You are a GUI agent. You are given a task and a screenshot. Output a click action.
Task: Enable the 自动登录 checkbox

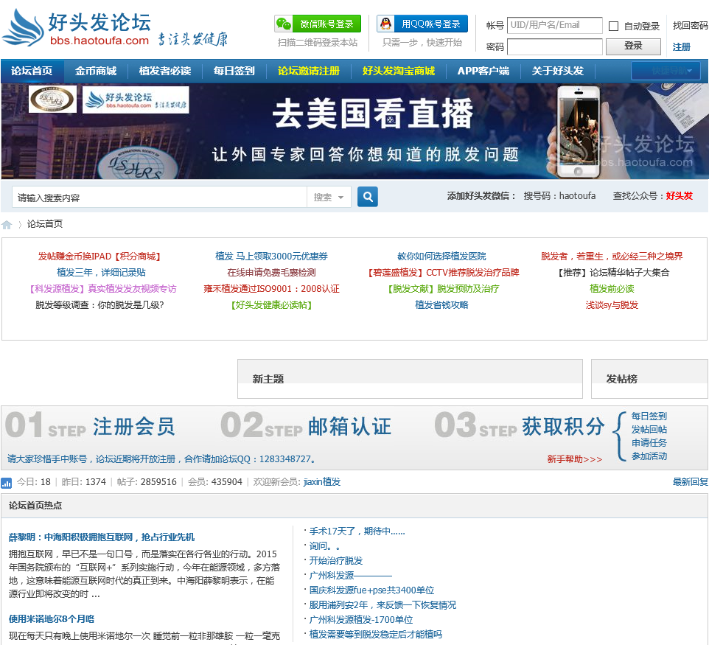(x=614, y=27)
